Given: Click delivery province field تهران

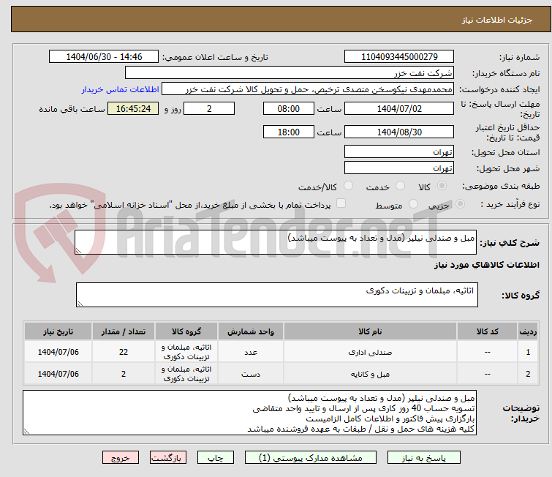Looking at the screenshot, I should pyautogui.click(x=399, y=151).
